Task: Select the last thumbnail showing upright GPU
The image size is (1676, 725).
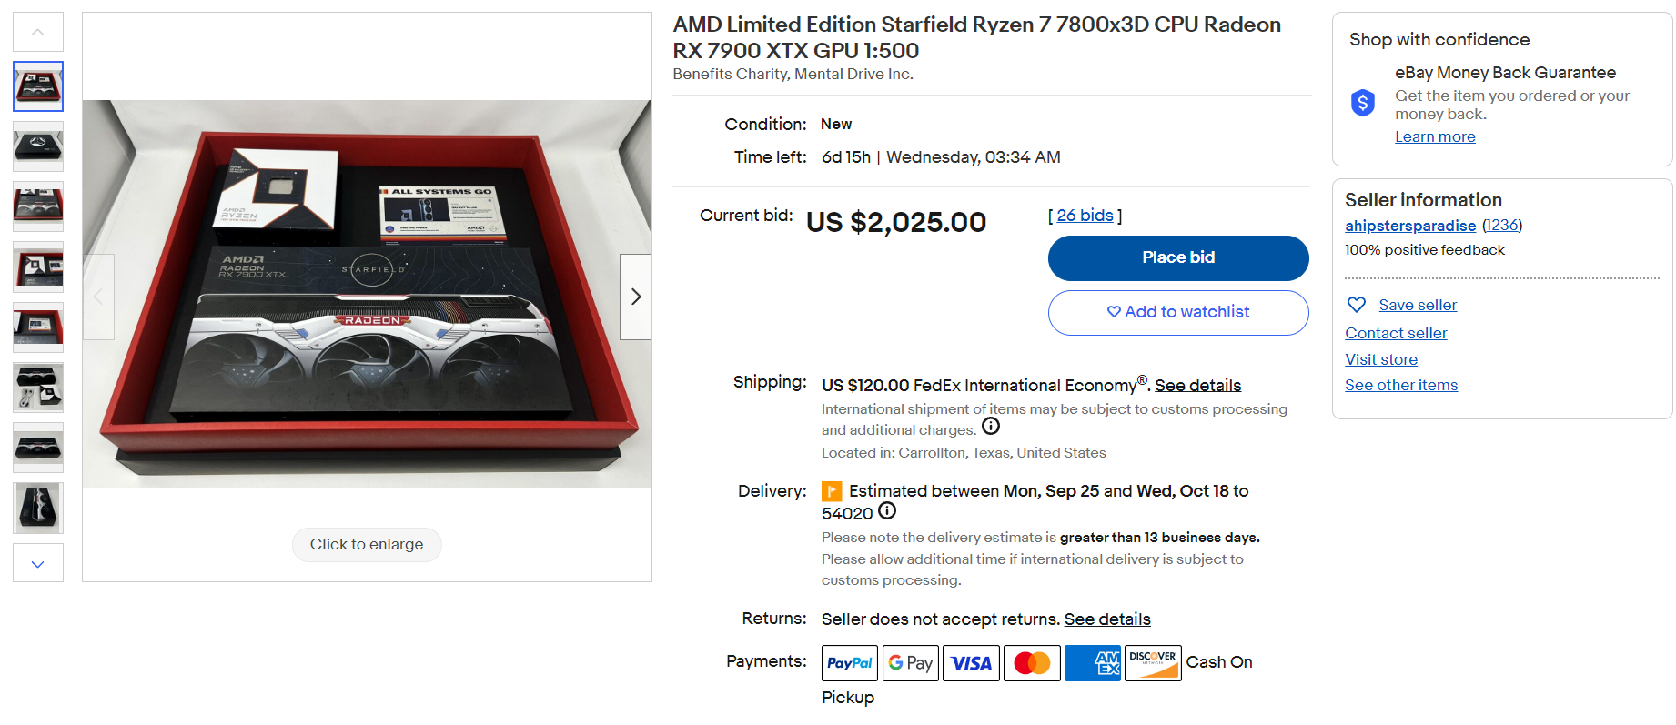Action: 38,508
